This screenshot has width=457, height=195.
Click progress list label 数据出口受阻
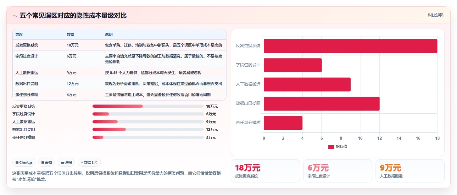[x=24, y=129]
